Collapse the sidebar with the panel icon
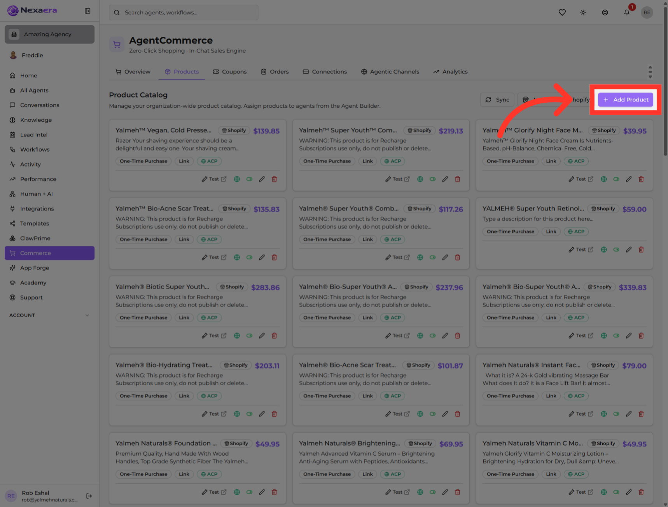Image resolution: width=668 pixels, height=507 pixels. coord(87,11)
